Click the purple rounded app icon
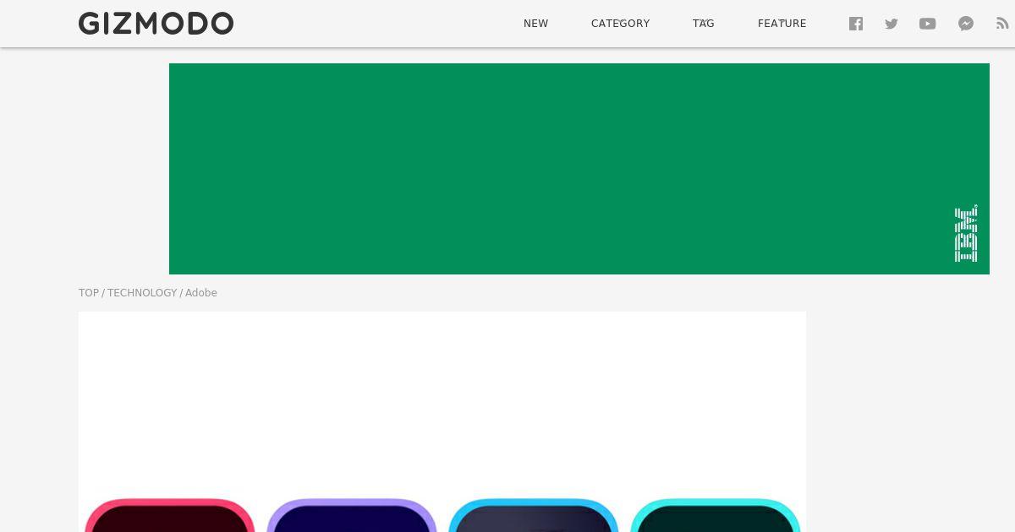 coord(351,515)
